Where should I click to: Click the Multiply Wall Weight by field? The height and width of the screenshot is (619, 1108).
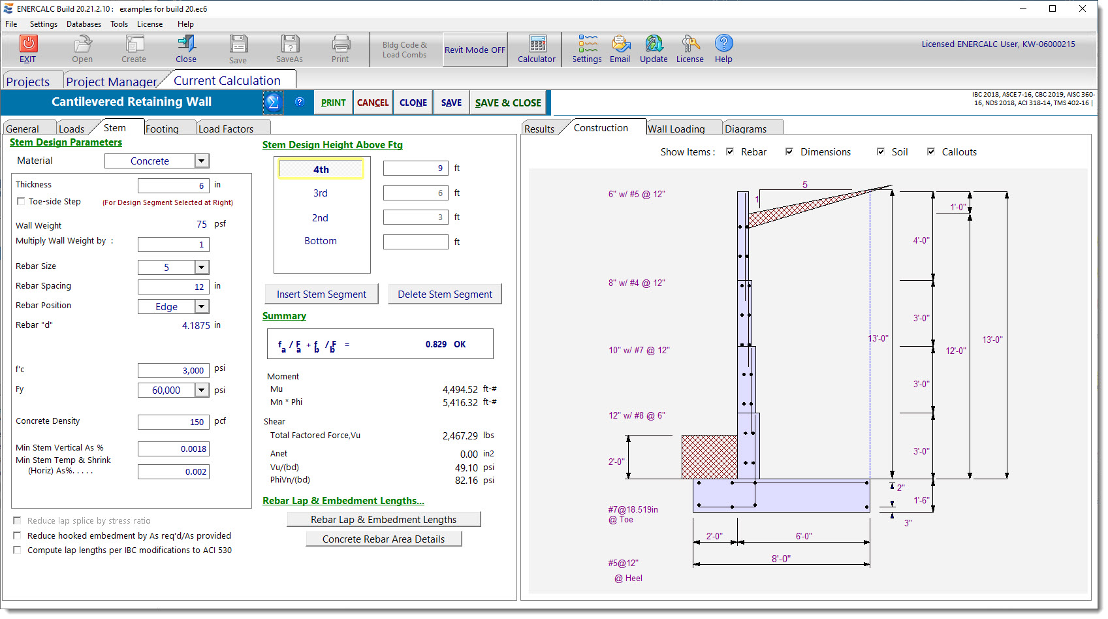(x=174, y=244)
